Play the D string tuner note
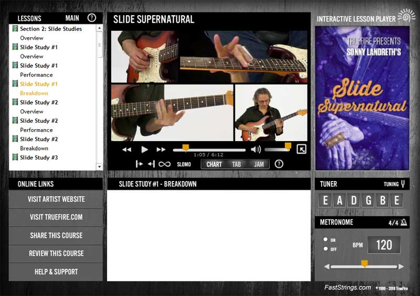 coord(354,200)
